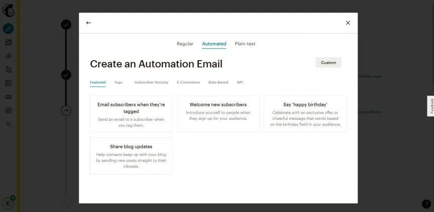This screenshot has height=212, width=434.
Task: Close the automation email dialog
Action: 348,23
